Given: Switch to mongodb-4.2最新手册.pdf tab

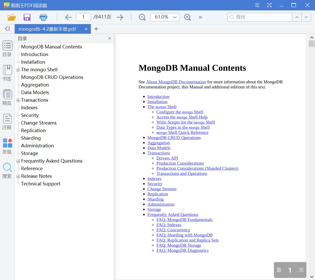Looking at the screenshot, I should click(47, 29).
